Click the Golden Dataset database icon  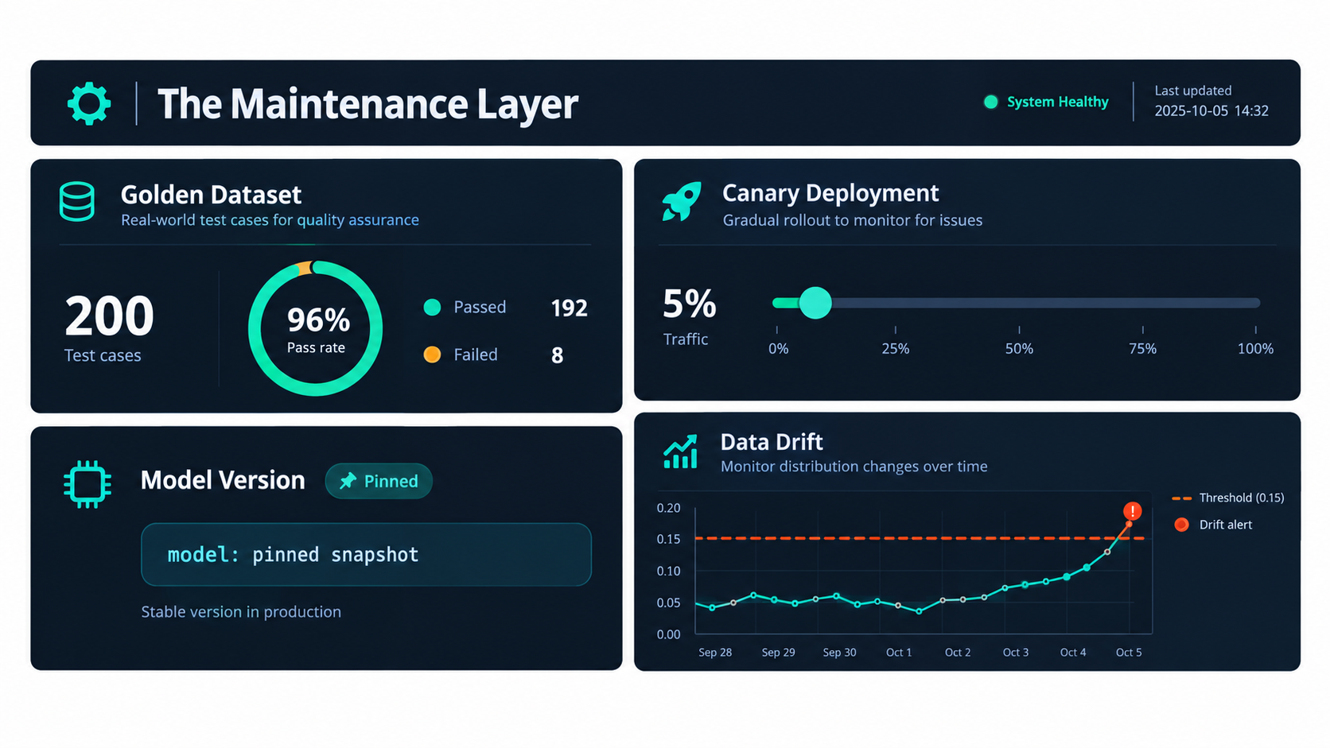click(77, 202)
